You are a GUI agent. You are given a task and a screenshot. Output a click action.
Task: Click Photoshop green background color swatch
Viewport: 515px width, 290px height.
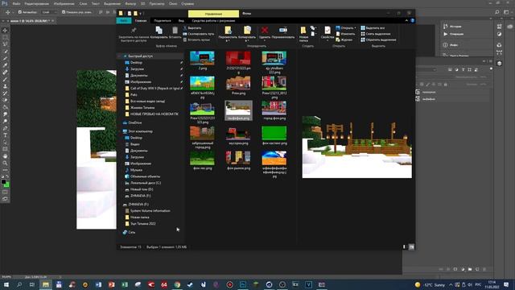tap(6, 184)
